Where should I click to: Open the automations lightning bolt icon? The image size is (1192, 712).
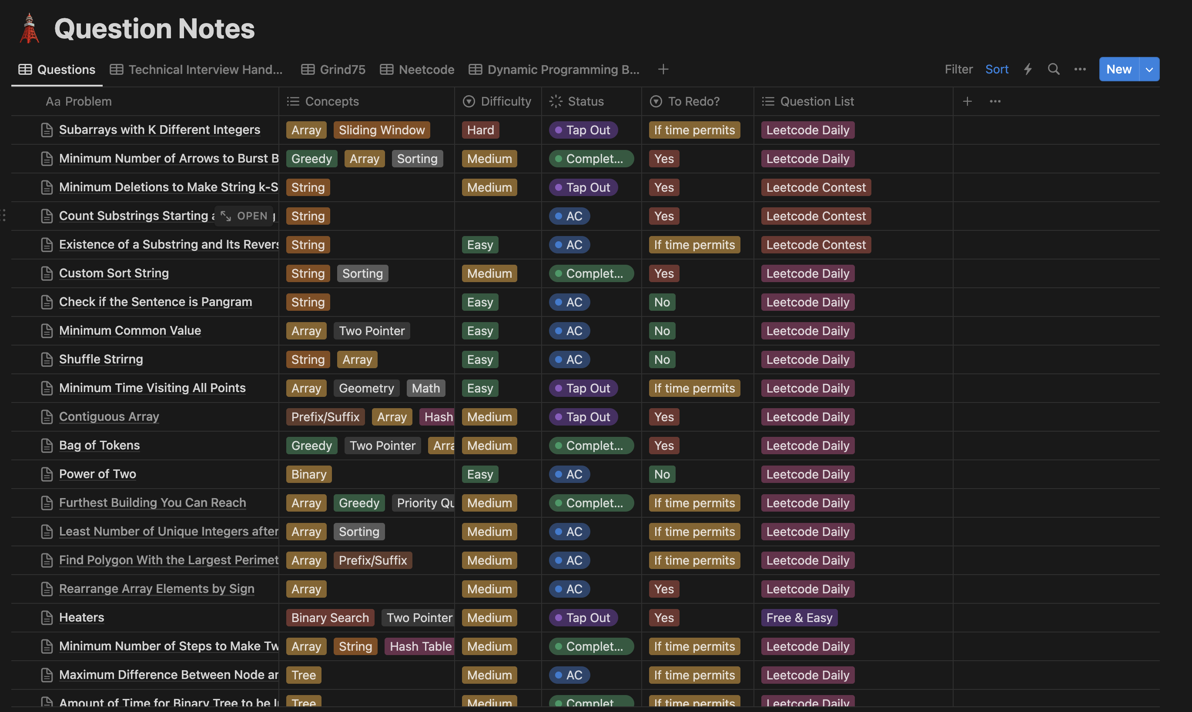[x=1028, y=69]
